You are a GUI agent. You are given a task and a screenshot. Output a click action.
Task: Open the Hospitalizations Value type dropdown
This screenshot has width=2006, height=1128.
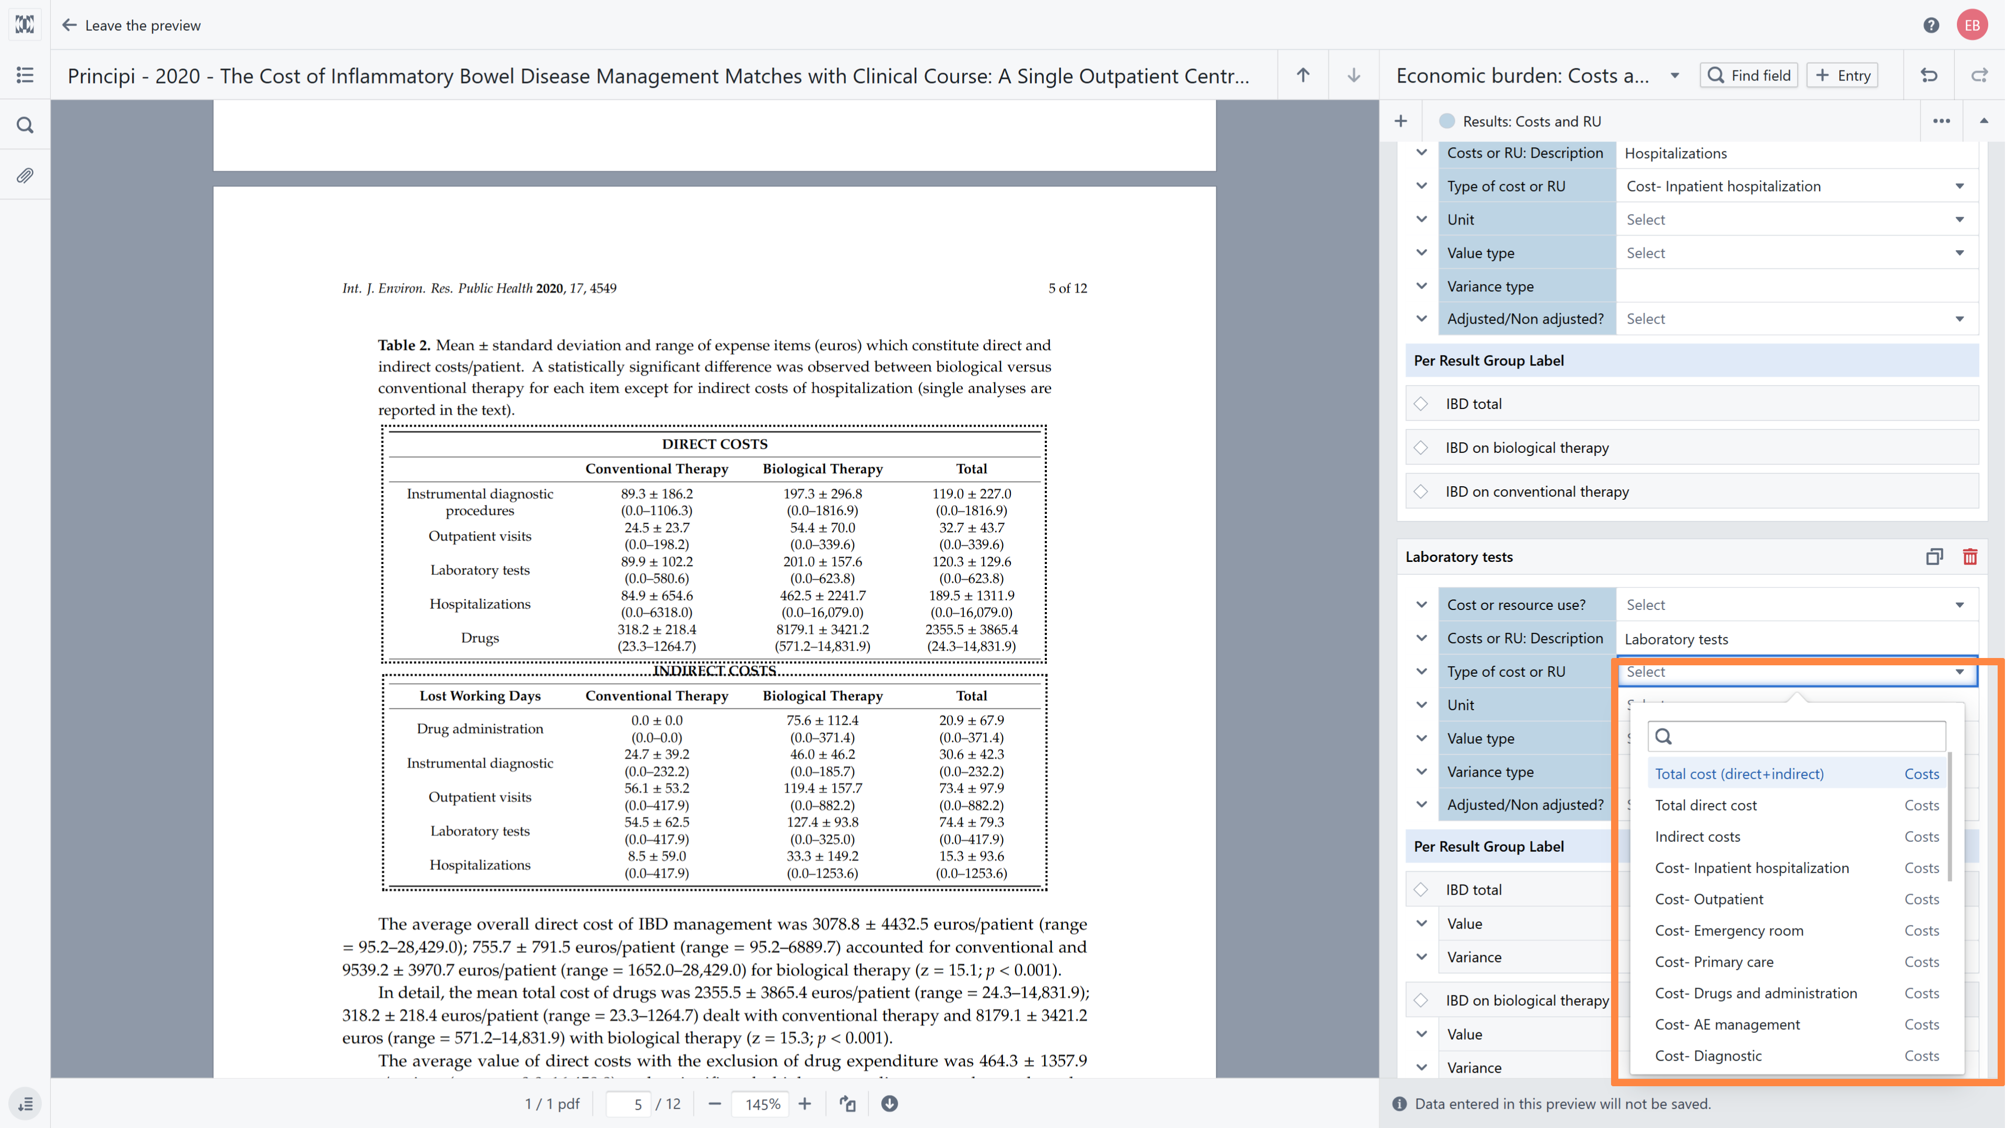[x=1797, y=253]
